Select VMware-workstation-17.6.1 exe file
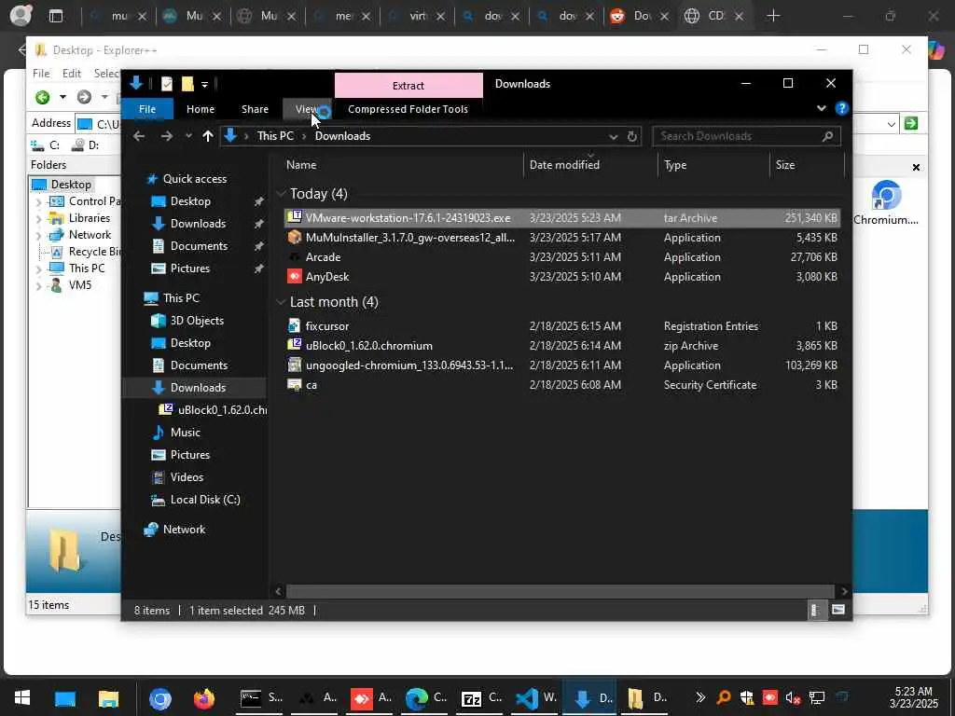955x716 pixels. (x=561, y=218)
